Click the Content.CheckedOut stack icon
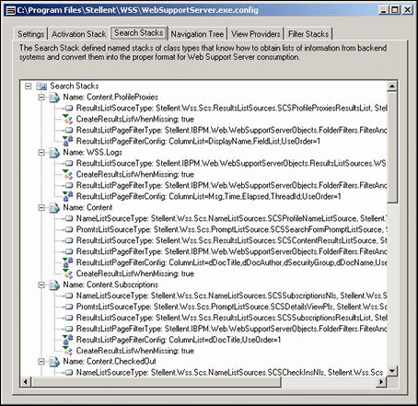The image size is (418, 406). pyautogui.click(x=54, y=362)
